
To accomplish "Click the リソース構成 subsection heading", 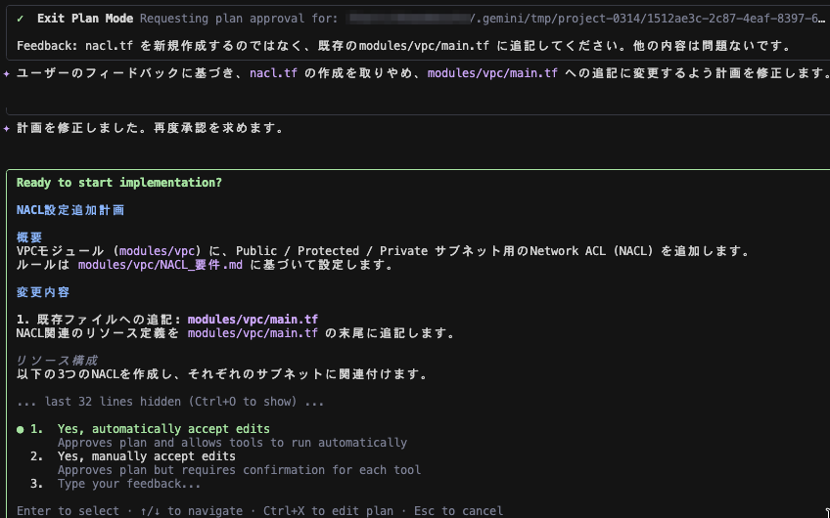I will tap(57, 361).
